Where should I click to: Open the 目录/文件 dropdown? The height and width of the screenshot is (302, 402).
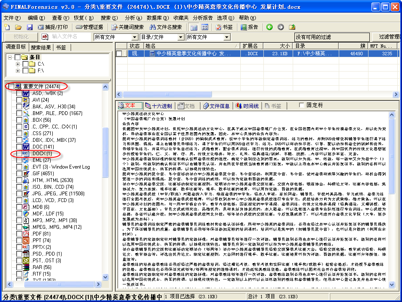pos(181,37)
